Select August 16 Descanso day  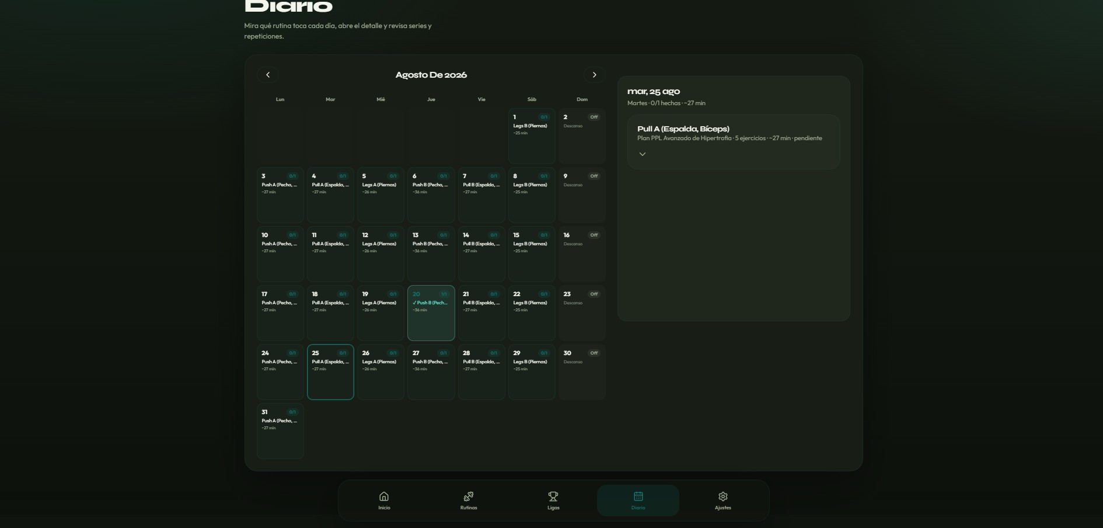point(582,254)
